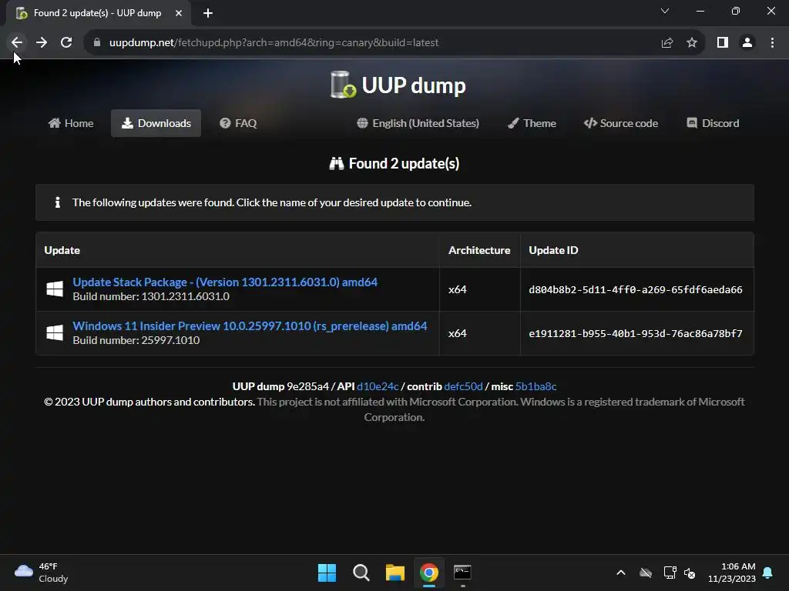
Task: Open the FAQ page
Action: coord(238,123)
